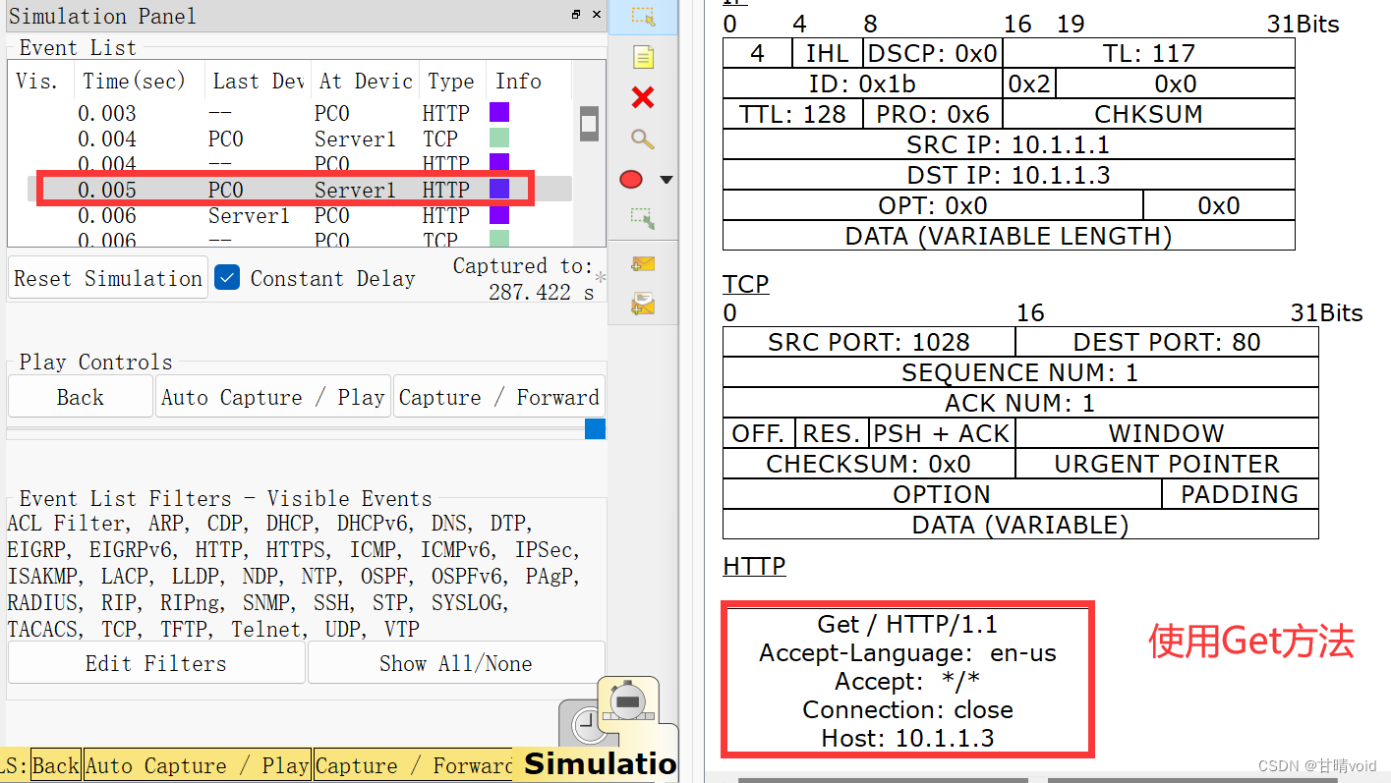Click the DST IP: 10.1.1.3 field
The width and height of the screenshot is (1391, 783).
(1009, 175)
